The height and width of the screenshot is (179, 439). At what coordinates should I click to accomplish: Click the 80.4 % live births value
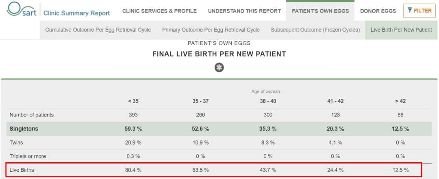click(x=133, y=170)
